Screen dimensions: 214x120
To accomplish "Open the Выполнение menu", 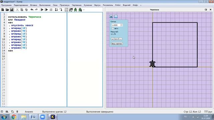I will pyautogui.click(x=45, y=5).
